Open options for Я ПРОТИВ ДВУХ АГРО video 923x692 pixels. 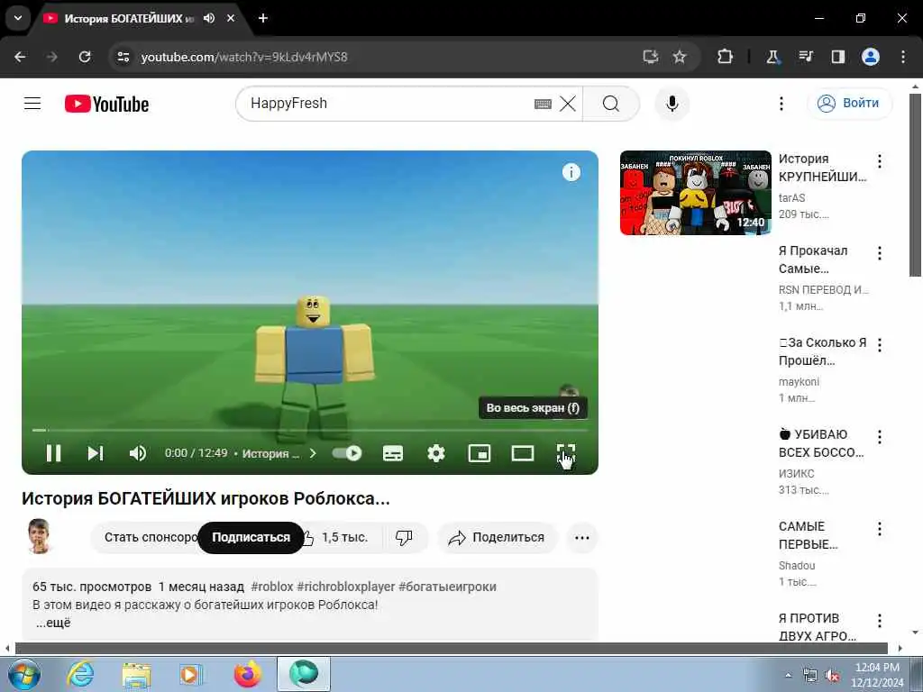[x=879, y=620]
